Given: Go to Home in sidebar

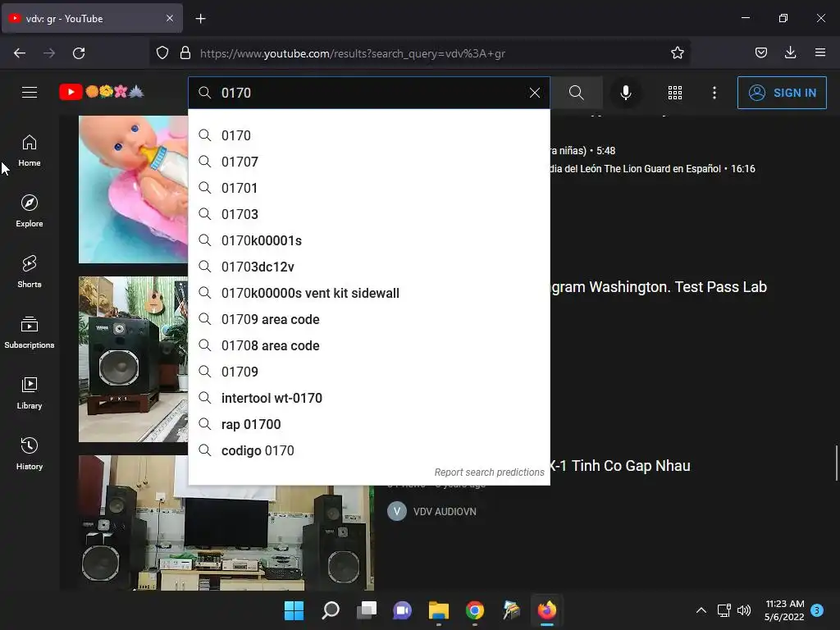Looking at the screenshot, I should point(30,151).
